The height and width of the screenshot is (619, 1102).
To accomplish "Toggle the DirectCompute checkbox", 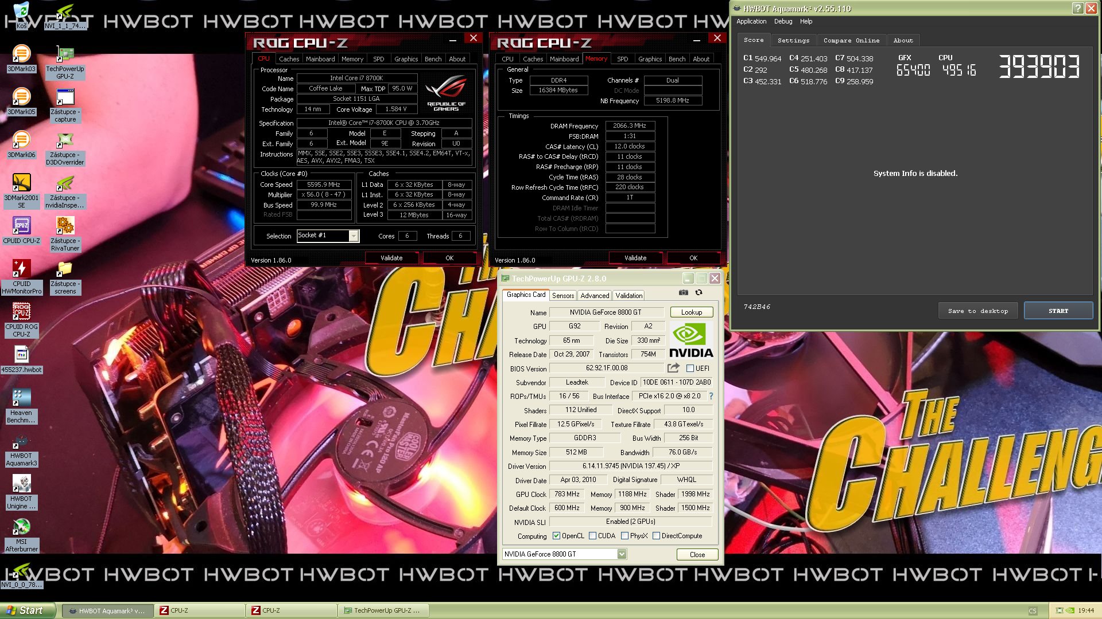I will click(656, 536).
